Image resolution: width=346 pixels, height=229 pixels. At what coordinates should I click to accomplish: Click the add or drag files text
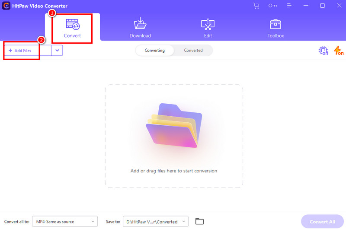pyautogui.click(x=174, y=171)
